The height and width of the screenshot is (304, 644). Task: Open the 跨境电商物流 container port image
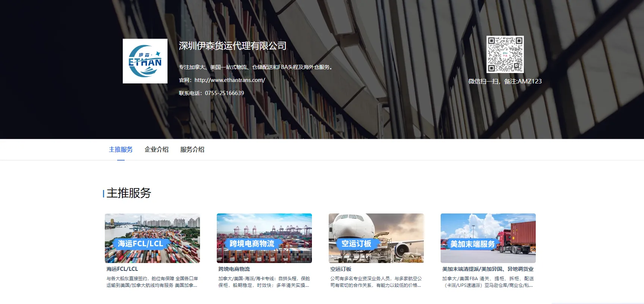click(x=264, y=238)
